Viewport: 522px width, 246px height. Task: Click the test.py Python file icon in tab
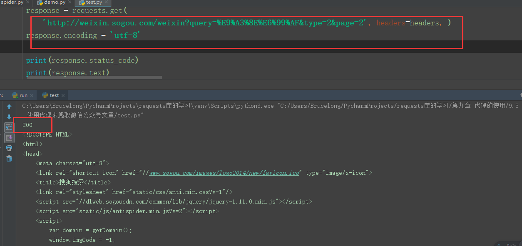(82, 2)
